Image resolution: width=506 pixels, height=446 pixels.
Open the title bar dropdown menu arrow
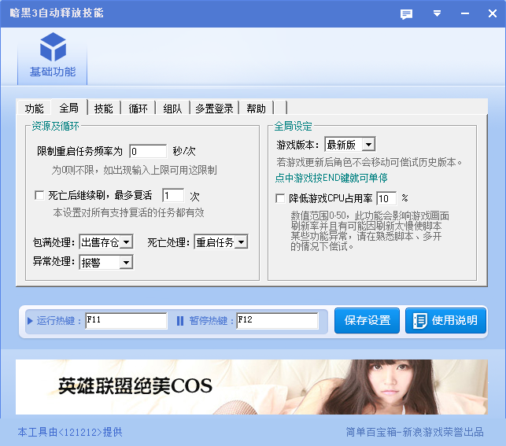tap(437, 13)
